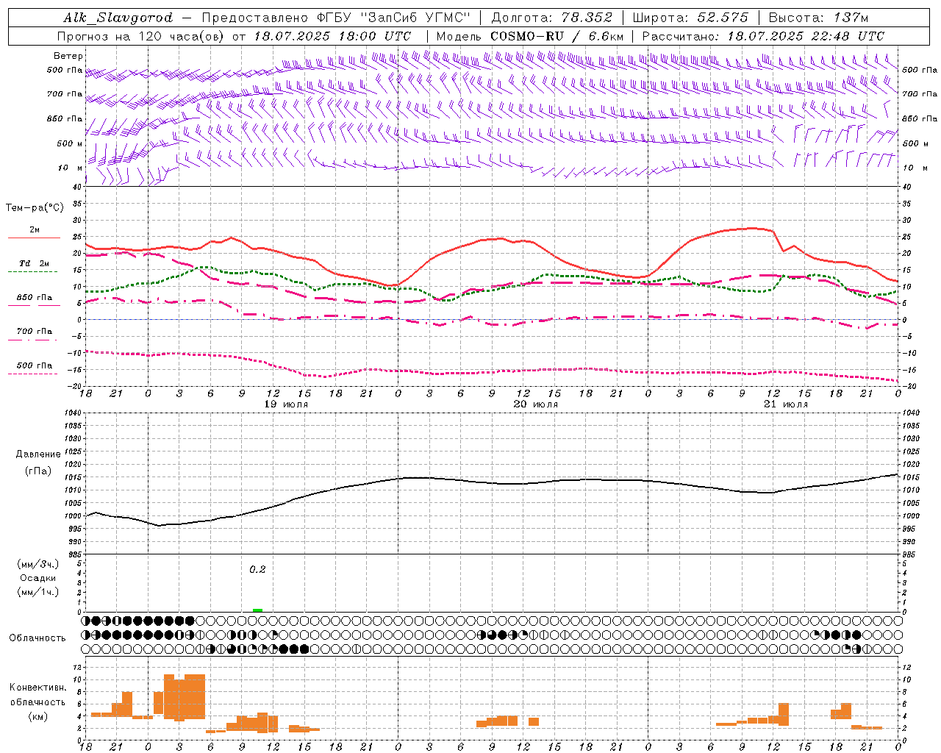Click the (км) unit label of convective panel
The width and height of the screenshot is (941, 753).
coord(38,716)
